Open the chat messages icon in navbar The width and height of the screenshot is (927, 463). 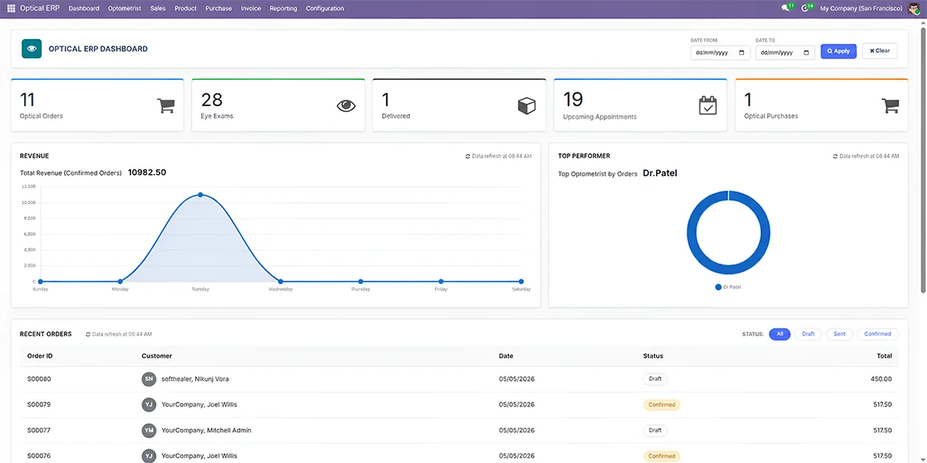tap(786, 8)
